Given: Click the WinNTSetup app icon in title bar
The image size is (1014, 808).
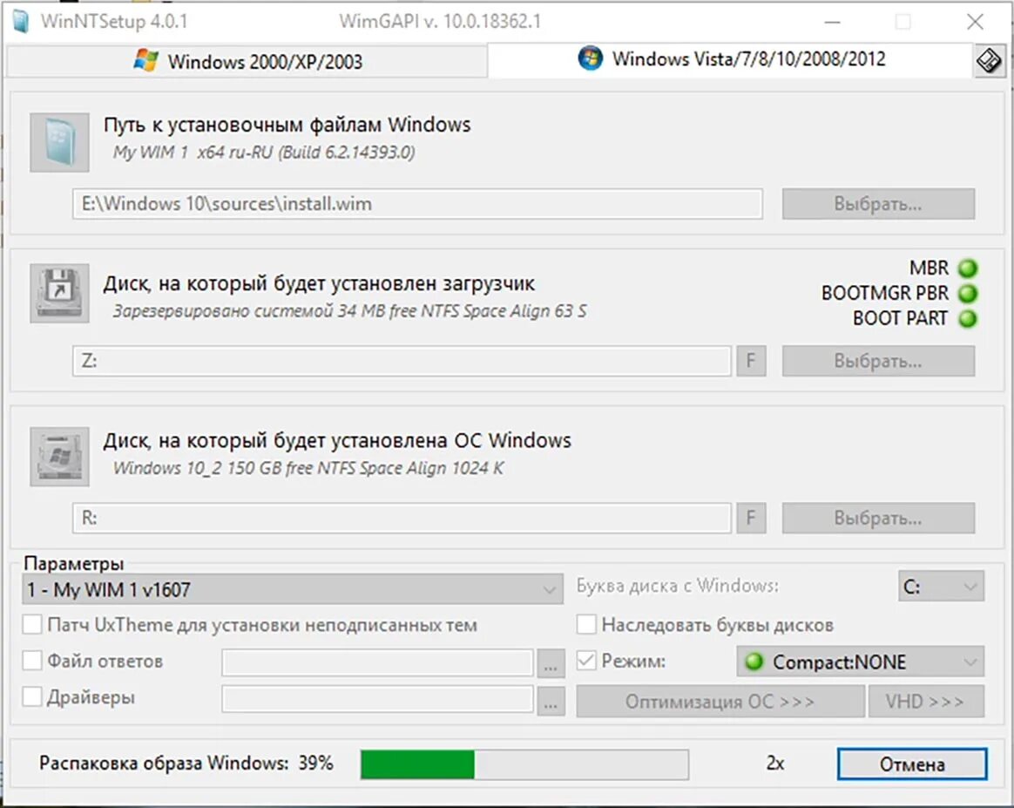Looking at the screenshot, I should pos(21,21).
